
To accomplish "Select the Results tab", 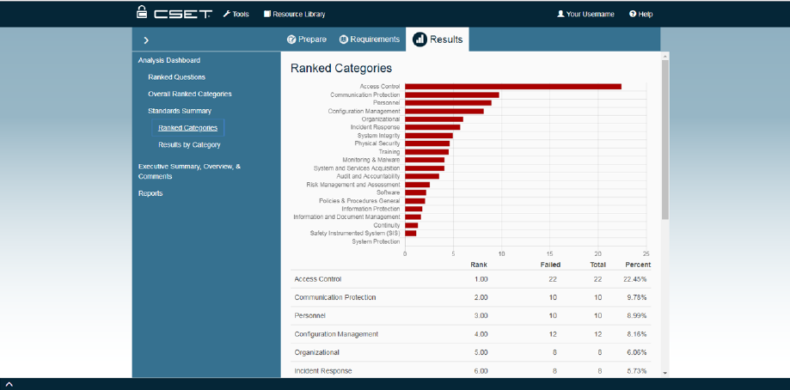I will (438, 40).
